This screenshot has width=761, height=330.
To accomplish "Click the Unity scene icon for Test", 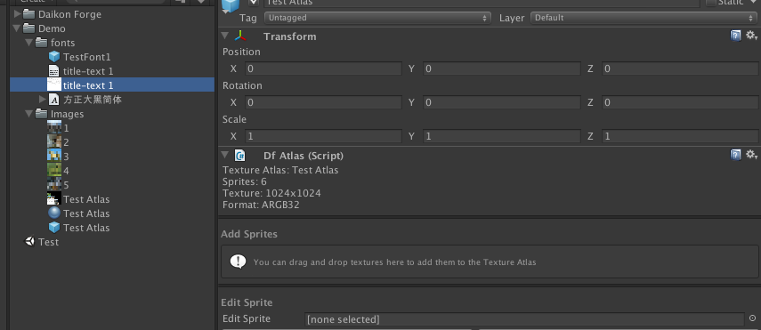I will [x=30, y=241].
